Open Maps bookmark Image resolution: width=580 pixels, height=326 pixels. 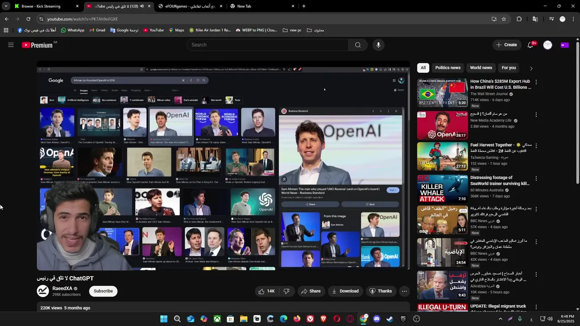point(176,30)
